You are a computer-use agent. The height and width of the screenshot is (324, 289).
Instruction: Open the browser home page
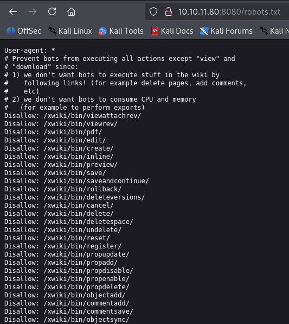72,12
